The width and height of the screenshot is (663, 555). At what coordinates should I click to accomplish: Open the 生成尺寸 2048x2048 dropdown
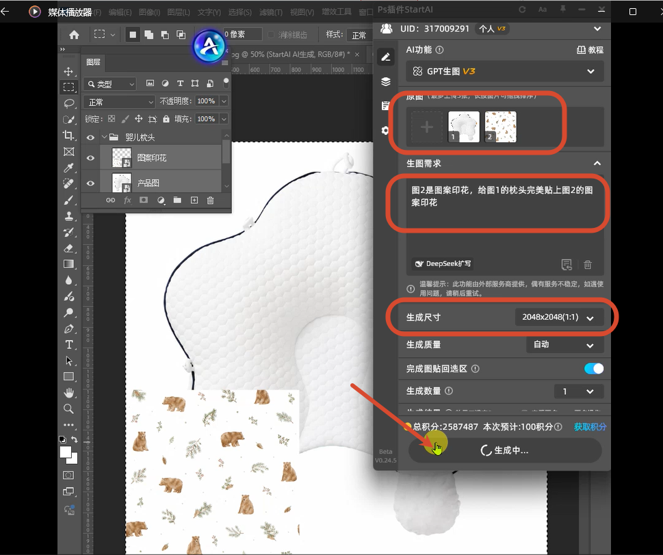click(559, 318)
